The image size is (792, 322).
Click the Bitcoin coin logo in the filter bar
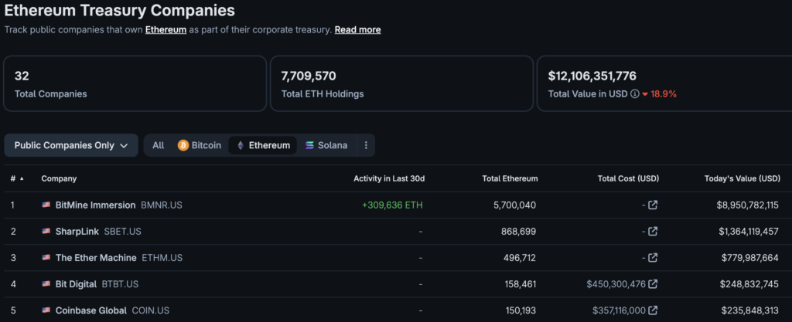[x=183, y=145]
